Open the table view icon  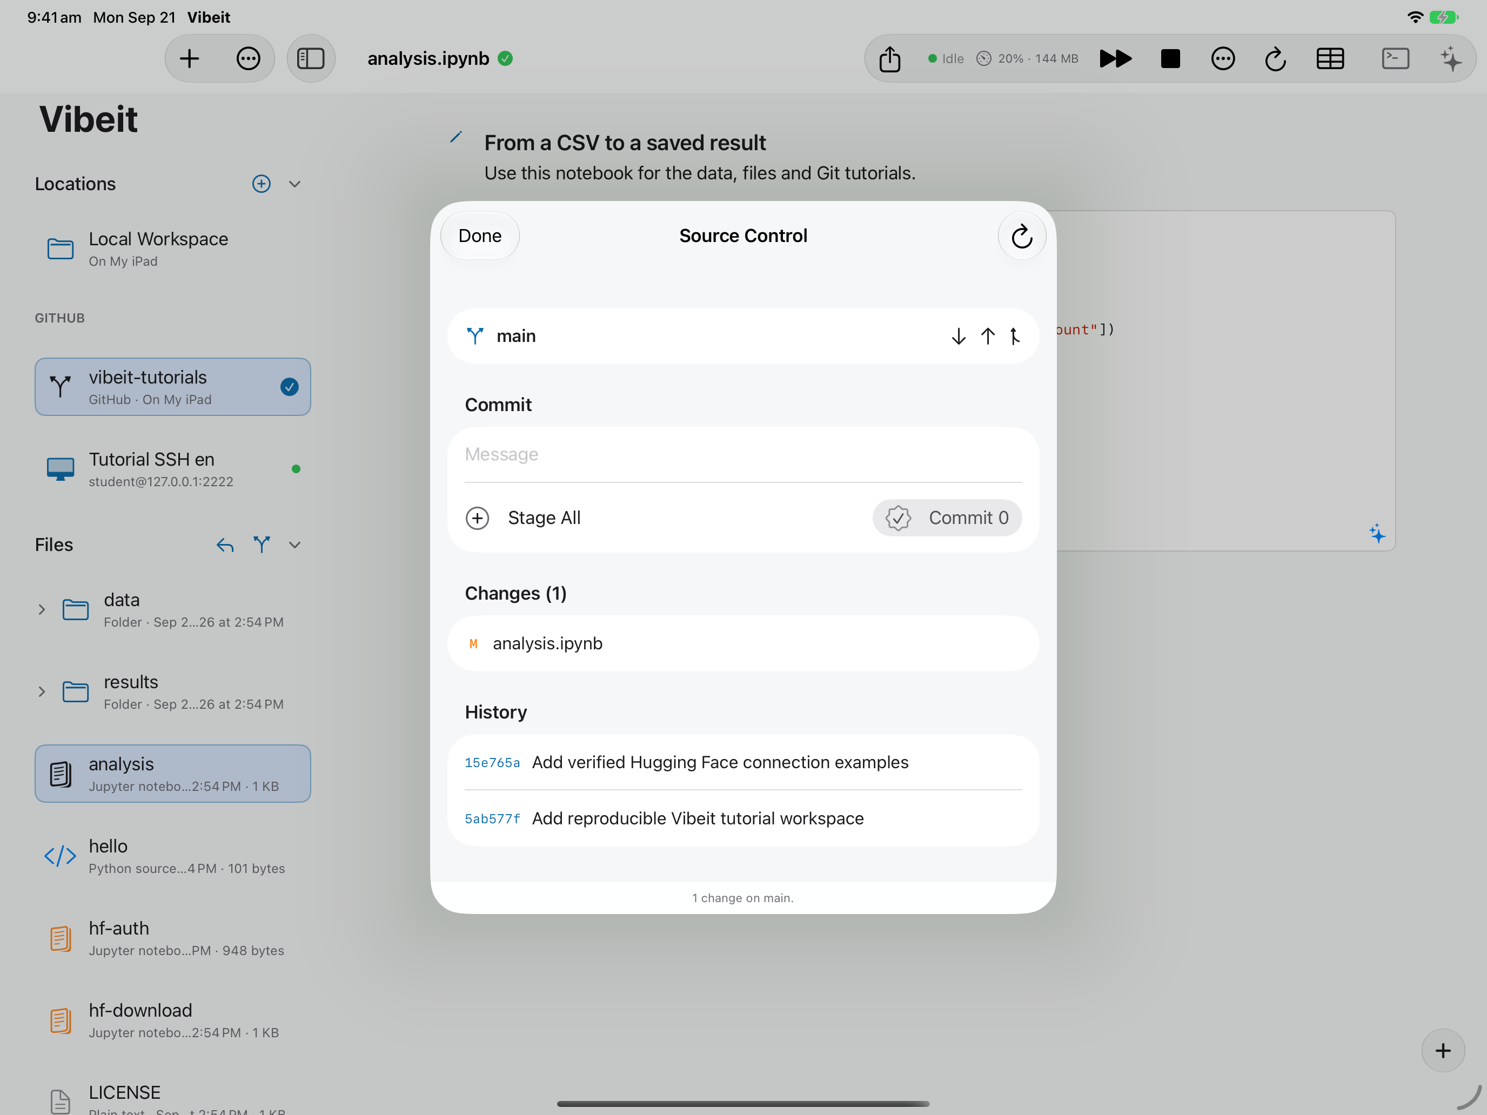(x=1330, y=58)
